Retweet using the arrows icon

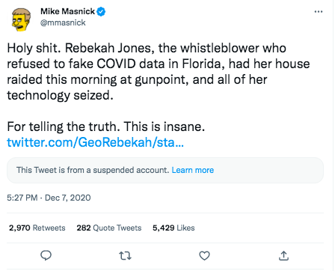125,256
